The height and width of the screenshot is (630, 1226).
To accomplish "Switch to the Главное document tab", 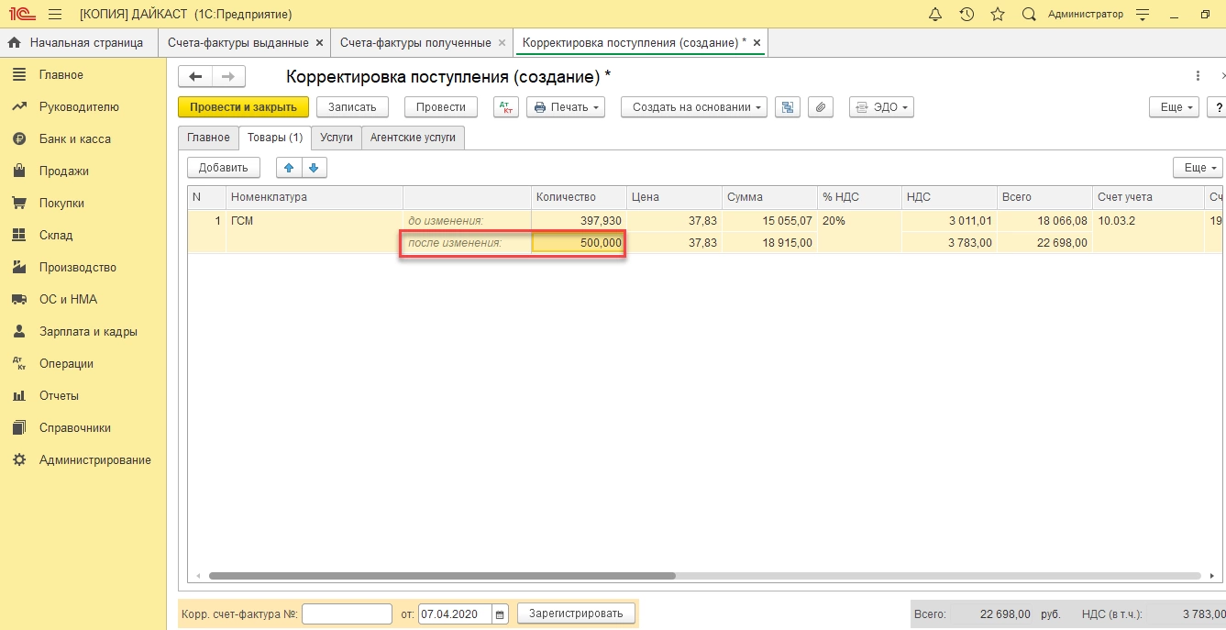I will pyautogui.click(x=208, y=138).
